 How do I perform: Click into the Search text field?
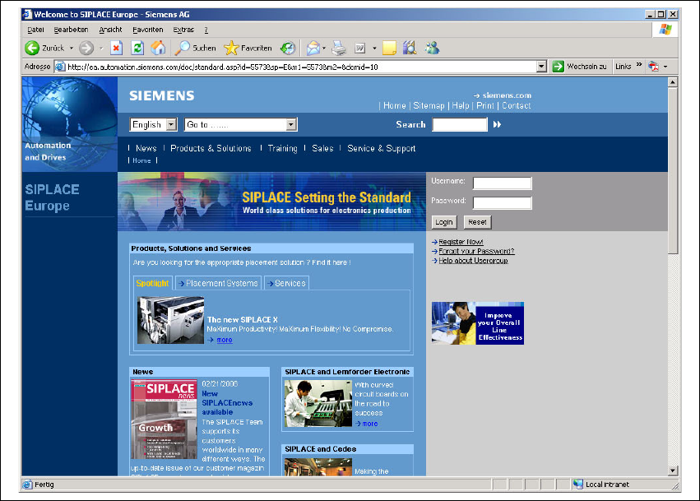pyautogui.click(x=460, y=124)
